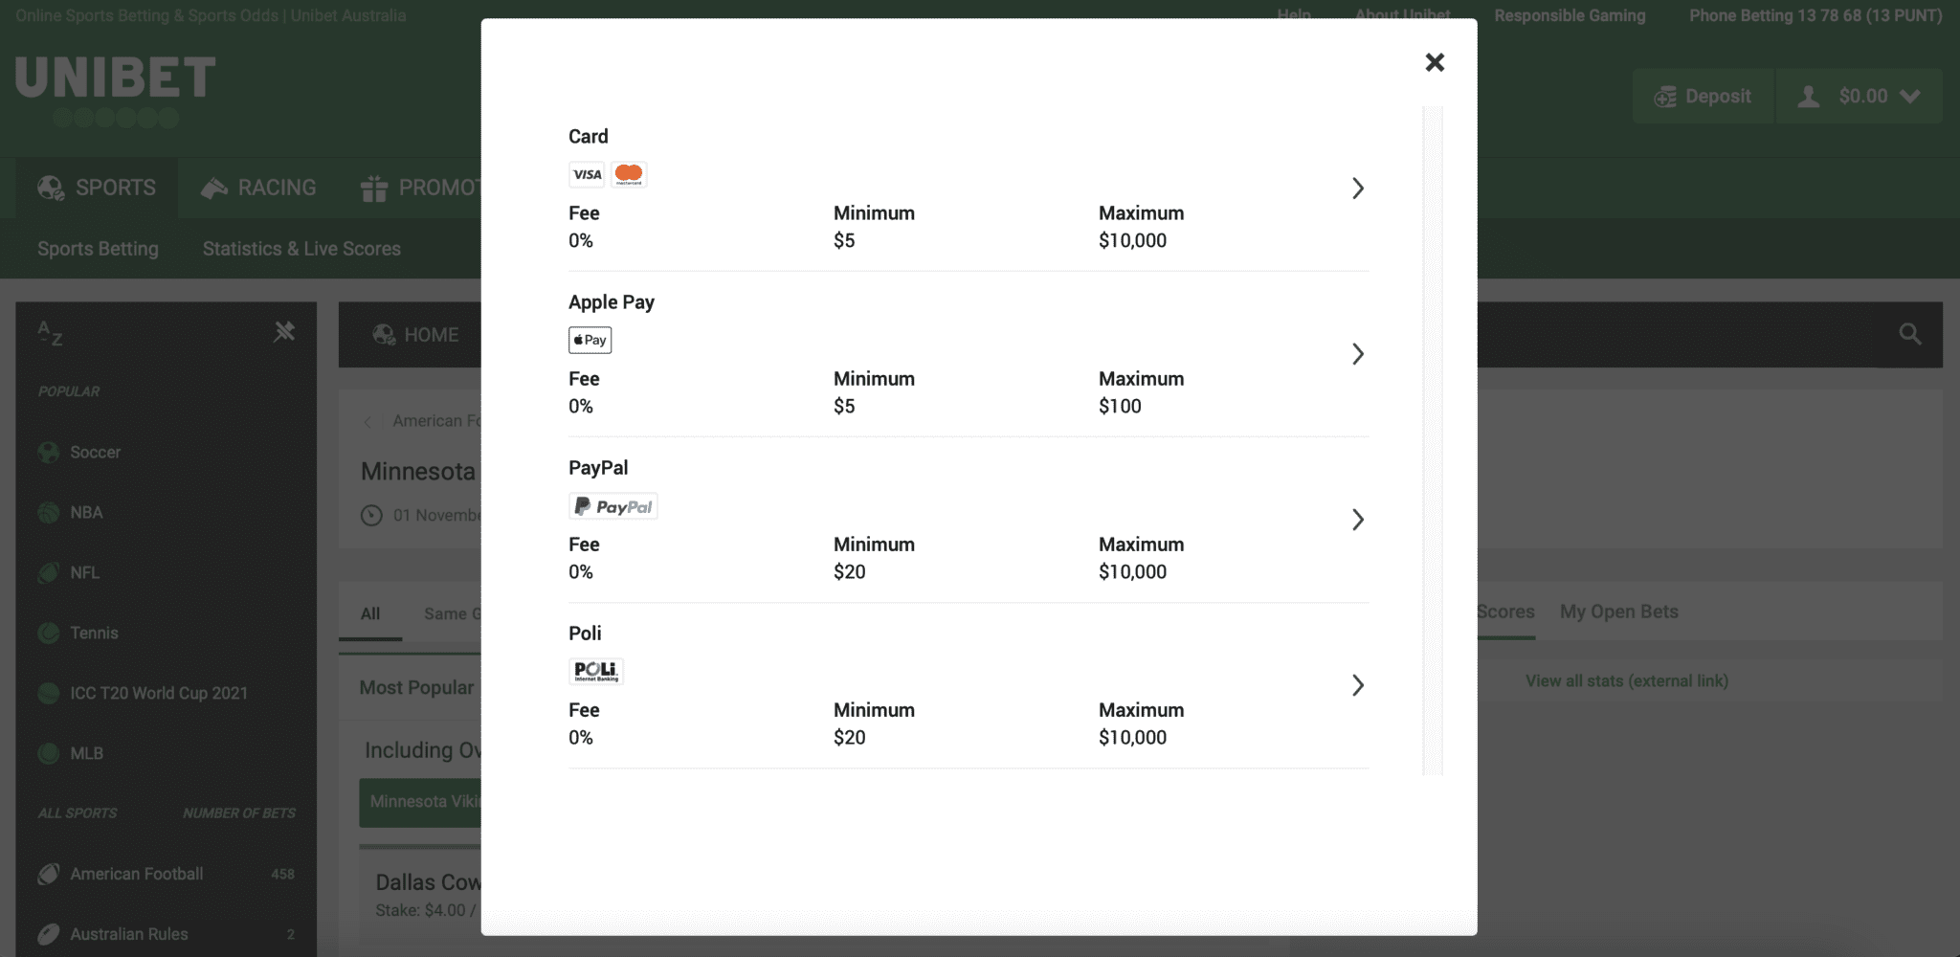Image resolution: width=1960 pixels, height=957 pixels.
Task: Click the ICC T20 World Cup icon
Action: [x=49, y=693]
